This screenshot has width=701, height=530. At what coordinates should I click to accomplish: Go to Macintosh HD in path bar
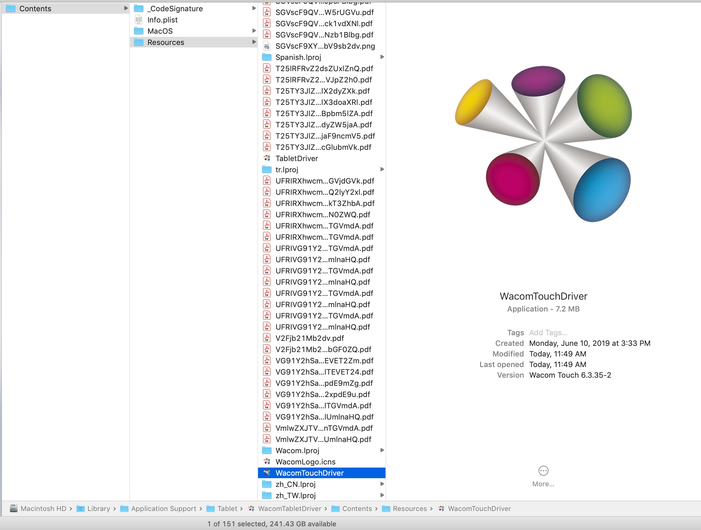pos(43,508)
